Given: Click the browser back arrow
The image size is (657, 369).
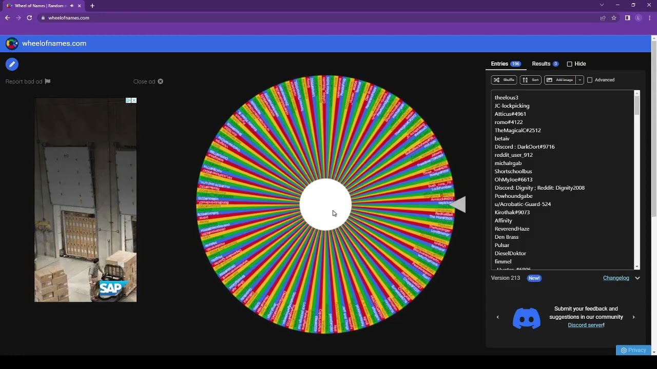Looking at the screenshot, I should (7, 18).
